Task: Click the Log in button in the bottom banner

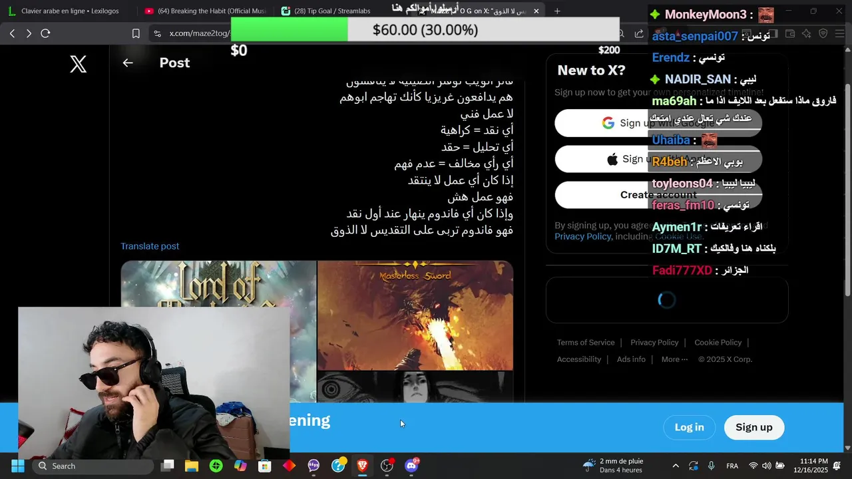Action: 689,427
